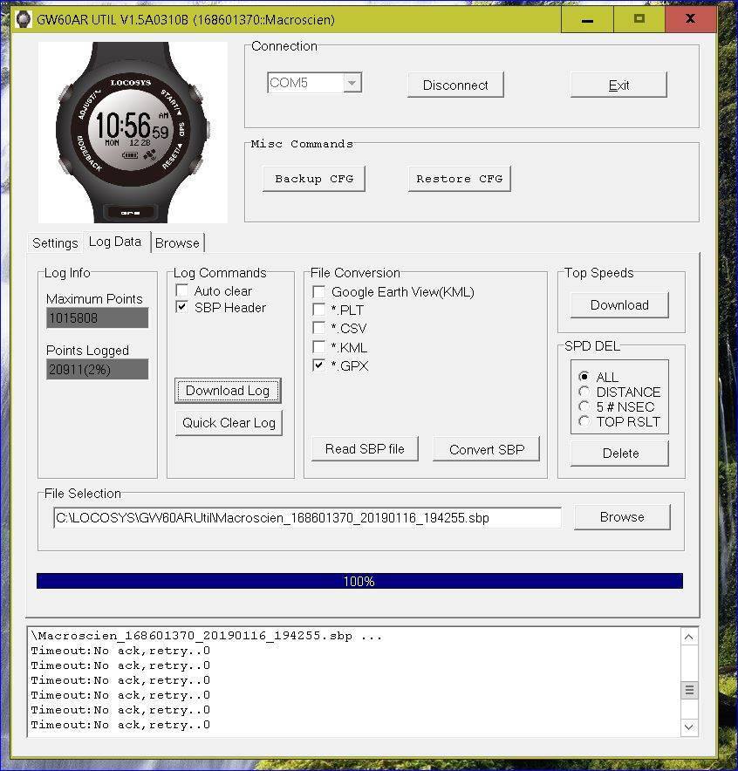
Task: Select the TOP RSLT radio button
Action: 584,421
